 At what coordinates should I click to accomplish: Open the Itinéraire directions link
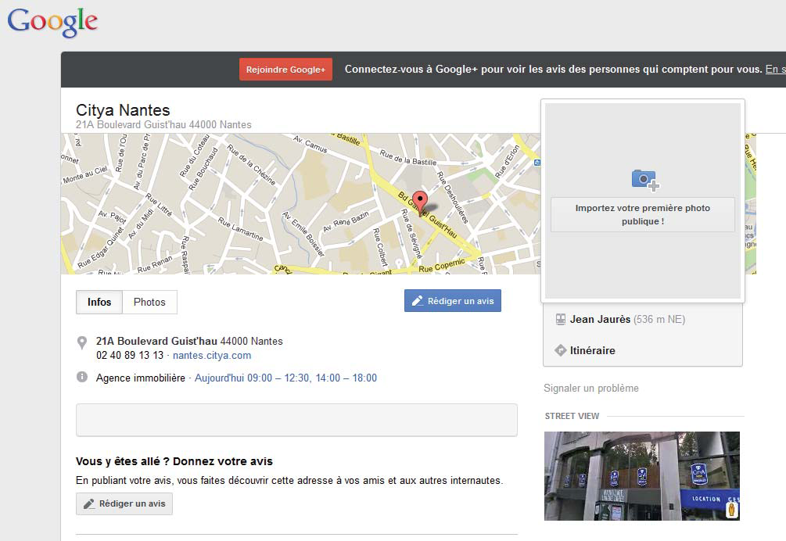(593, 350)
